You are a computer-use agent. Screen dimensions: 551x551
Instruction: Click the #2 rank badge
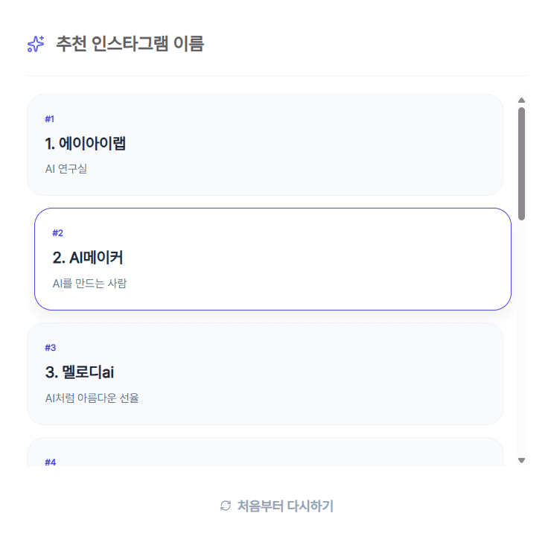tap(57, 233)
